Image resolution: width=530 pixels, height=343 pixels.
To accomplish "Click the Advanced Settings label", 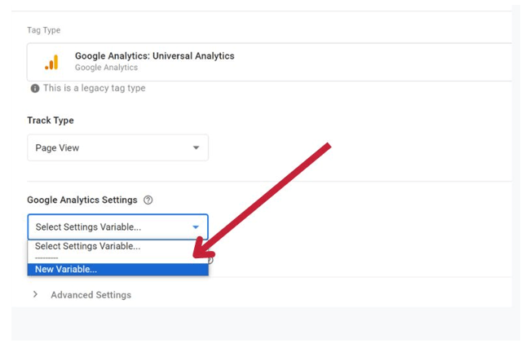I will pyautogui.click(x=91, y=295).
